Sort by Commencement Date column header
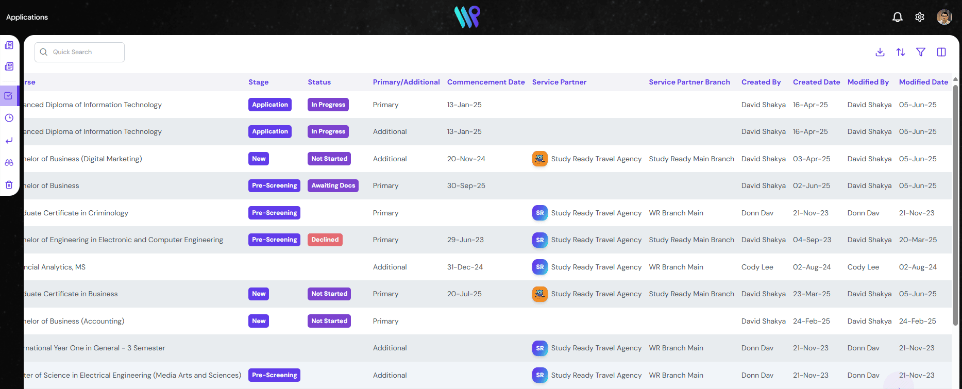Image resolution: width=962 pixels, height=389 pixels. pos(485,82)
